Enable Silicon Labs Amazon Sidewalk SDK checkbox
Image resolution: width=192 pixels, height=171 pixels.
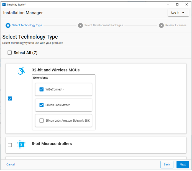click(x=42, y=120)
